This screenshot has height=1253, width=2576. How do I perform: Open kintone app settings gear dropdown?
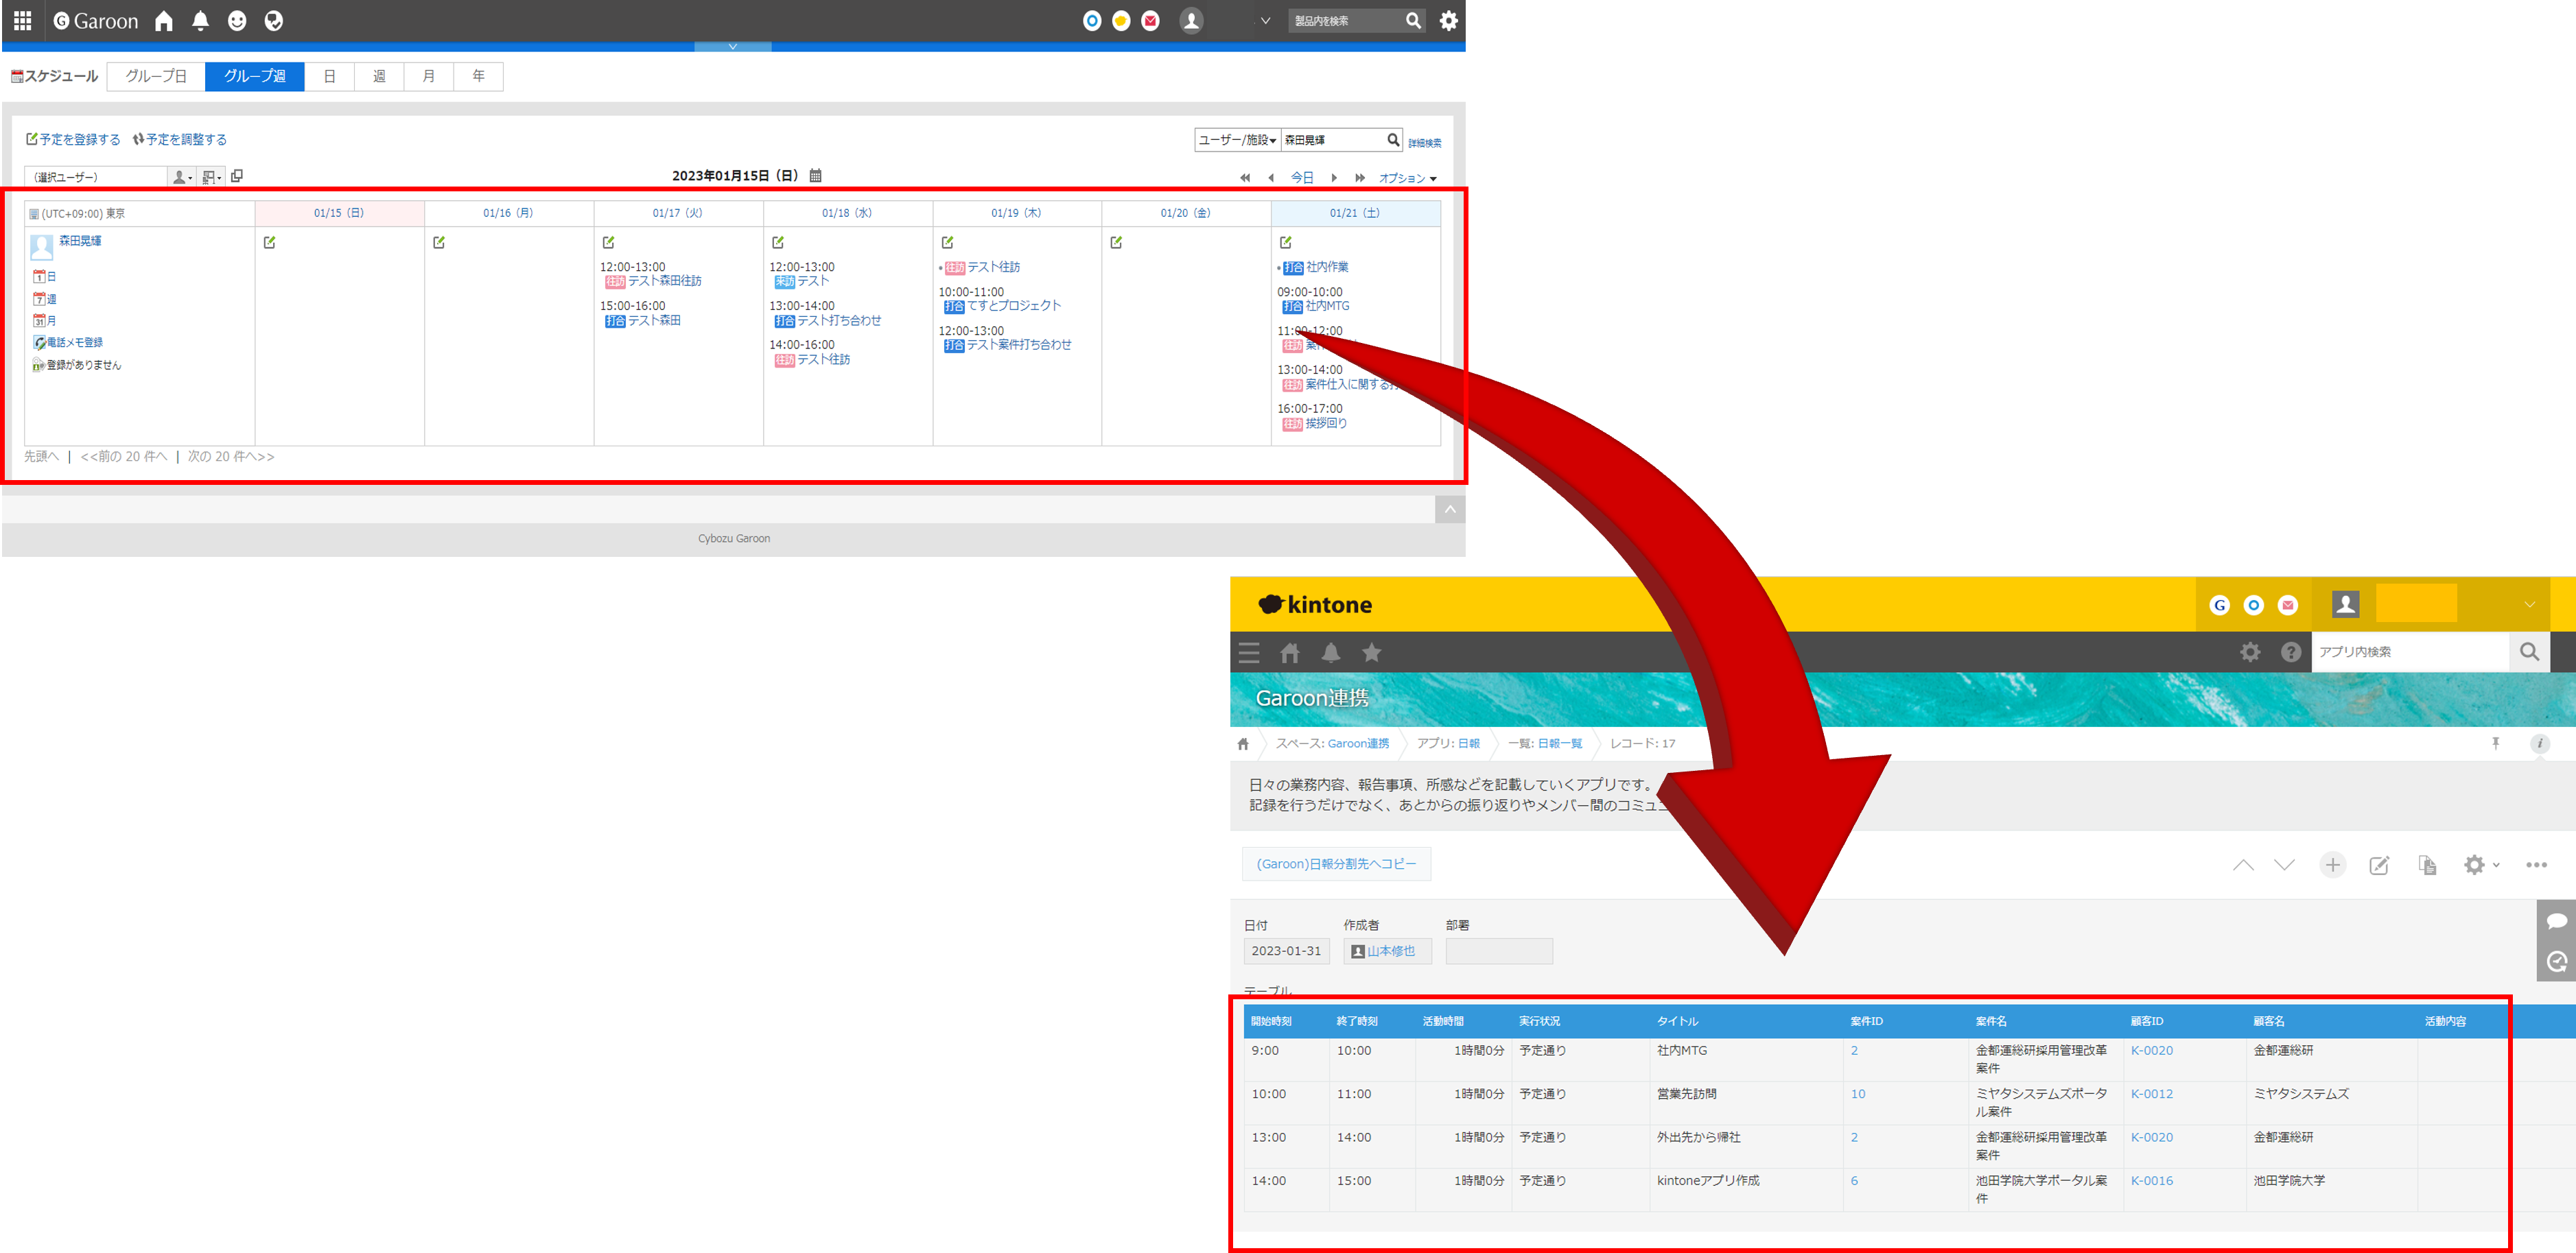click(x=2481, y=866)
